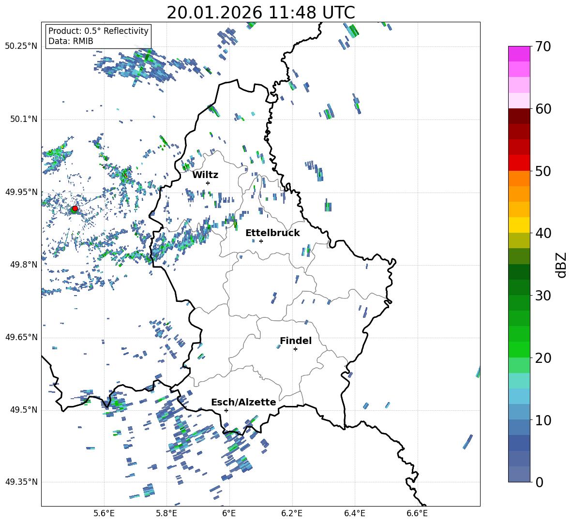Click the 60 tick on colorbar
This screenshot has height=523, width=573.
pyautogui.click(x=543, y=109)
